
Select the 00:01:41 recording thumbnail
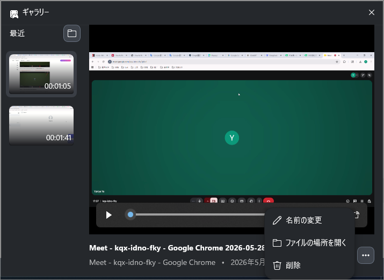[41, 125]
